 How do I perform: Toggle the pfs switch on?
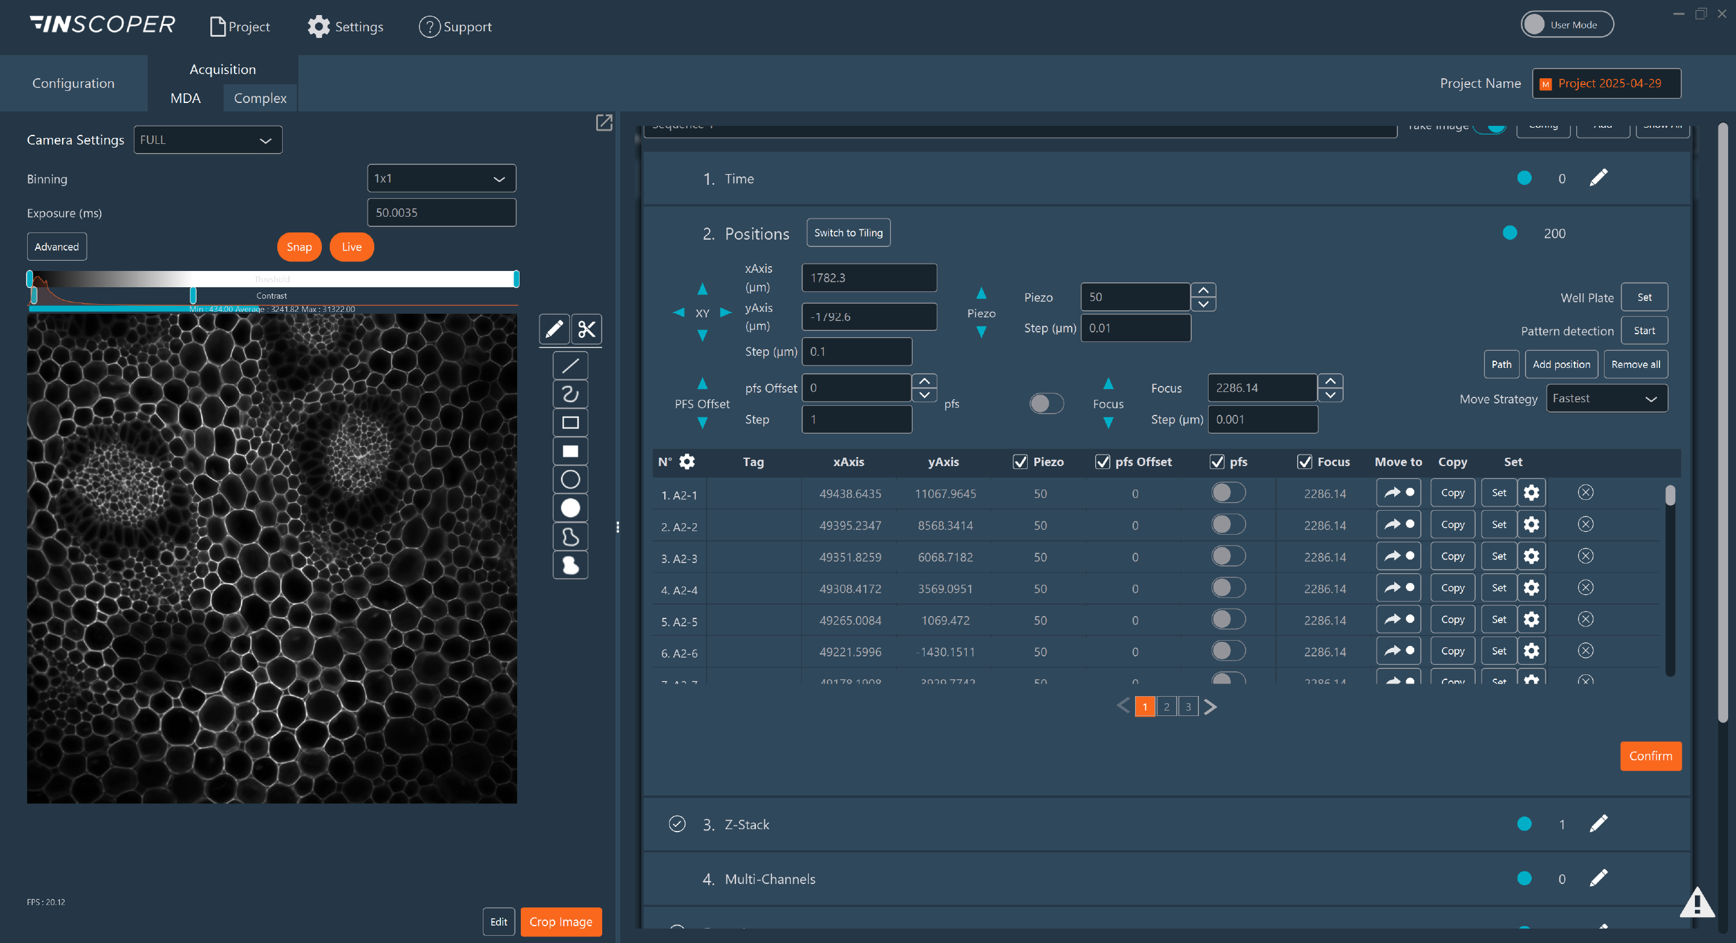[1046, 403]
